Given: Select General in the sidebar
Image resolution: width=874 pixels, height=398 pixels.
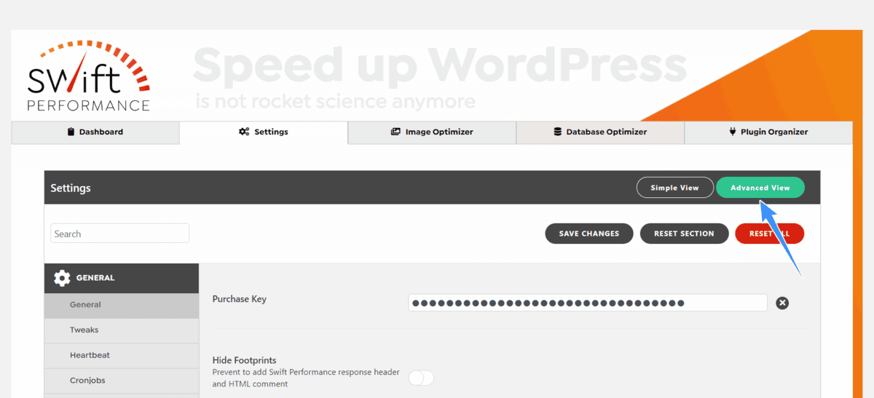Looking at the screenshot, I should (x=121, y=306).
